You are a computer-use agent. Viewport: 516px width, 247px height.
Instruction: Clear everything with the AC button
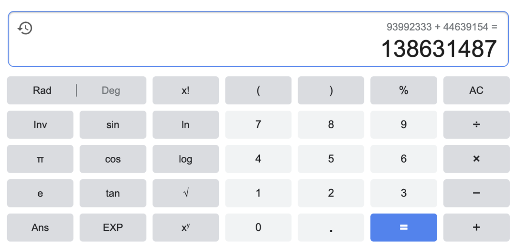pyautogui.click(x=476, y=90)
